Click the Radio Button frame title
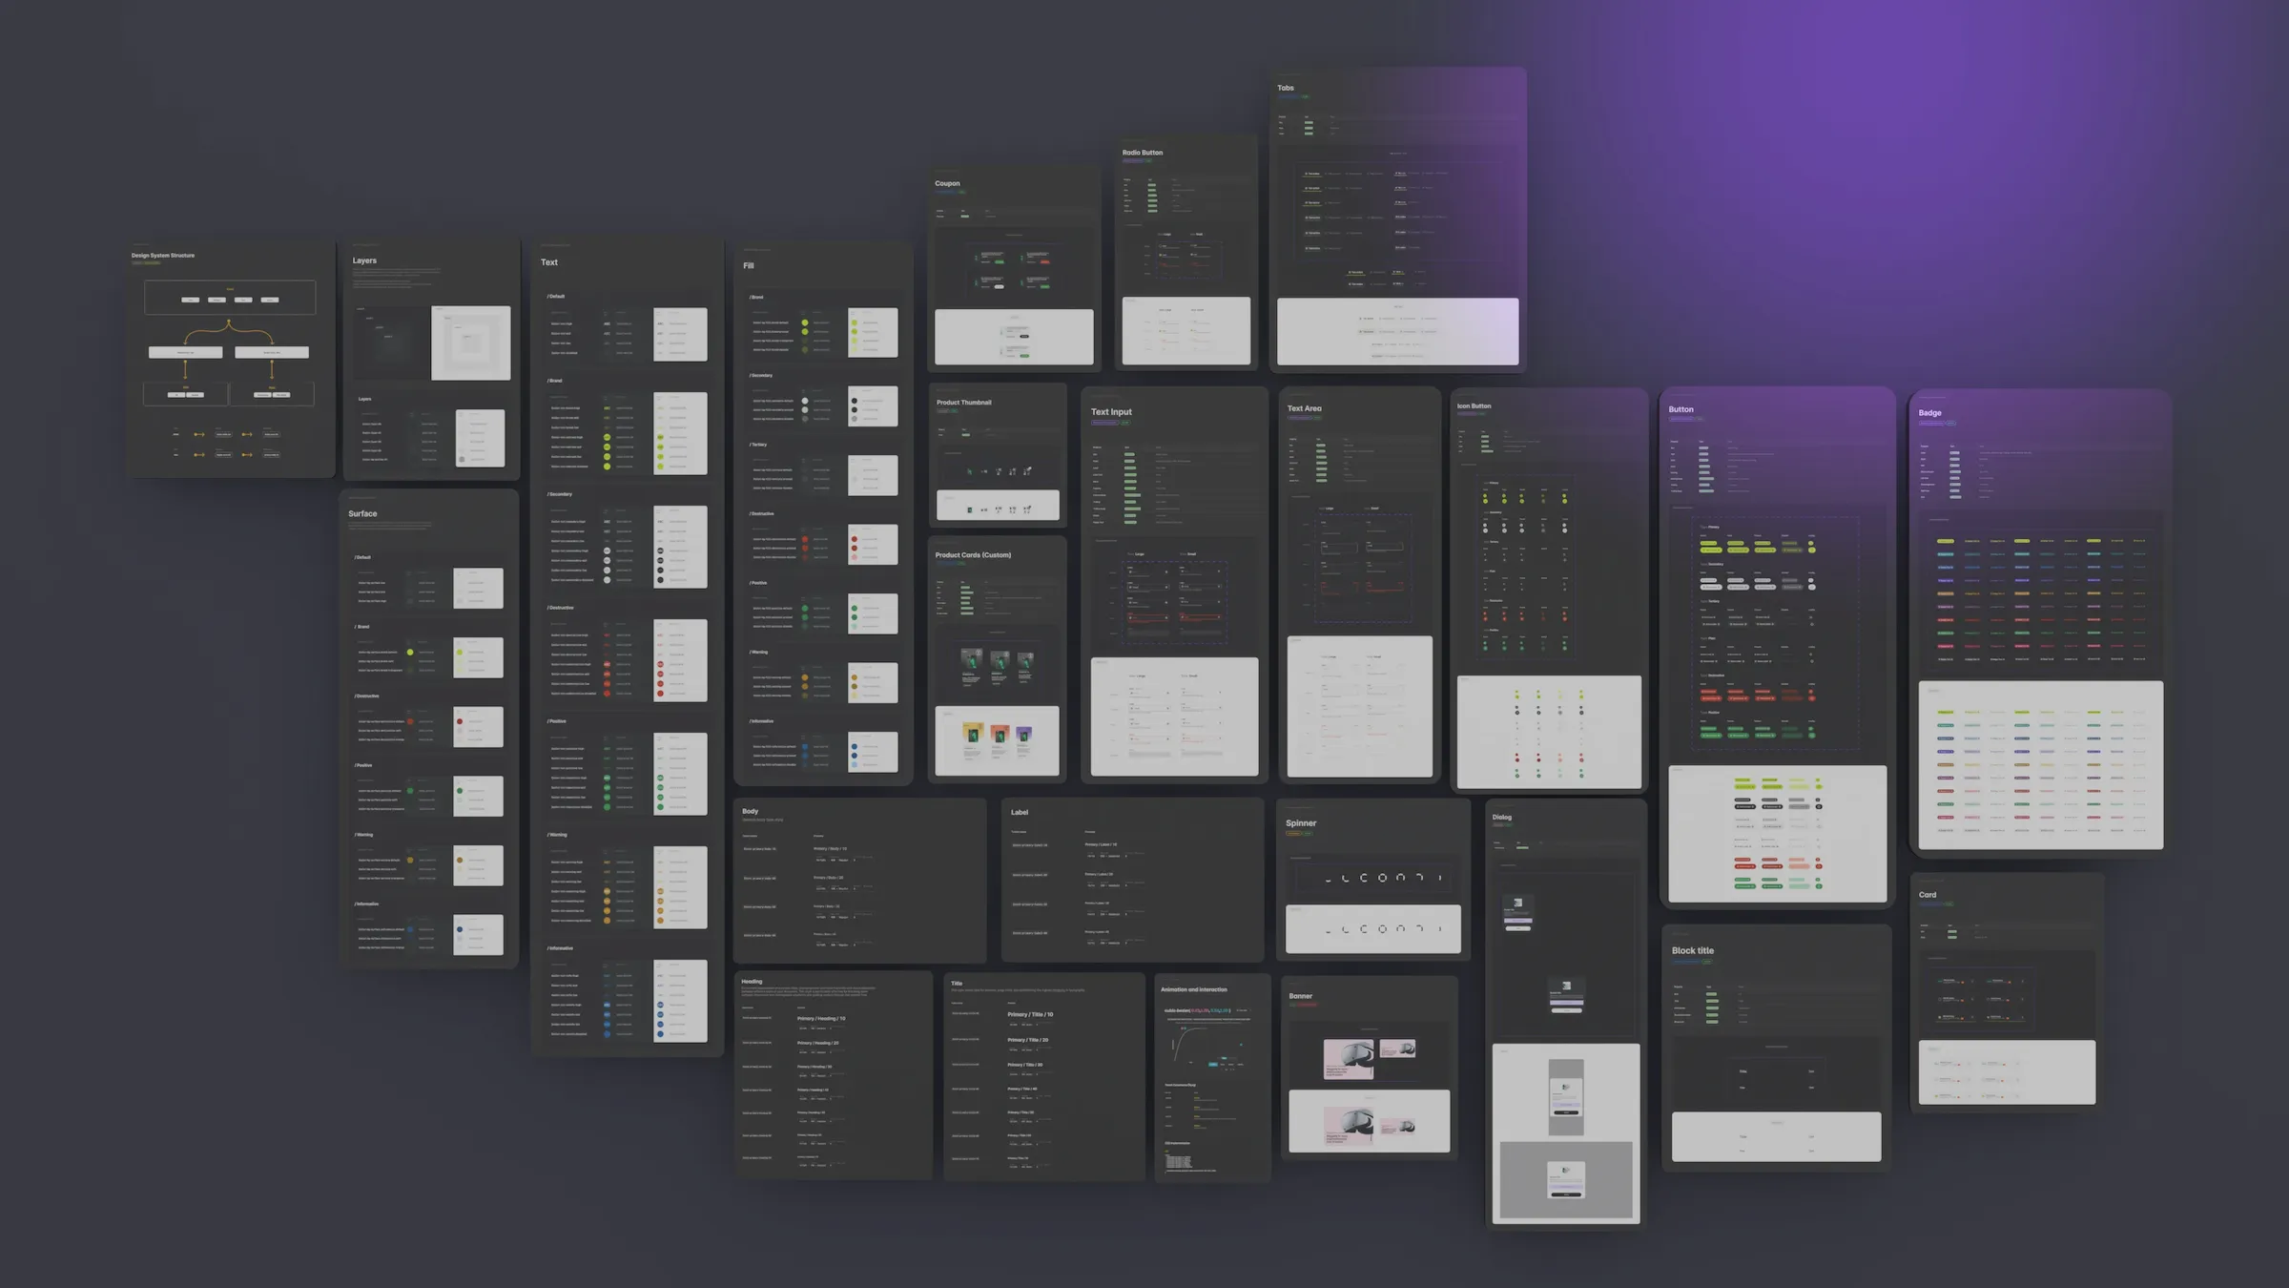This screenshot has width=2289, height=1288. [1142, 153]
